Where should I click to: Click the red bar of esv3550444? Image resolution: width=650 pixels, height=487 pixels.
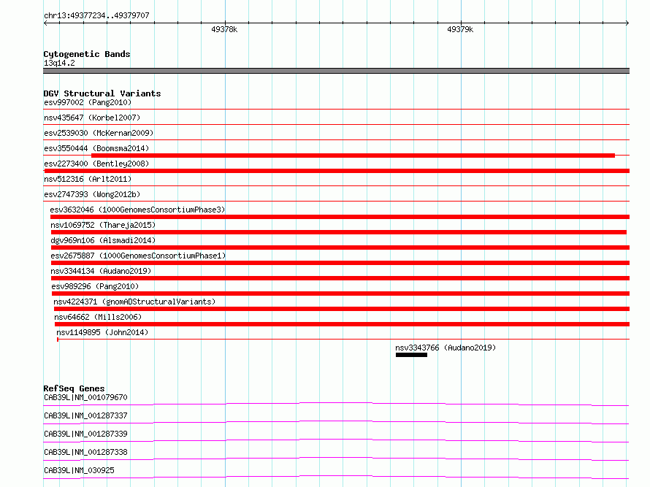353,156
